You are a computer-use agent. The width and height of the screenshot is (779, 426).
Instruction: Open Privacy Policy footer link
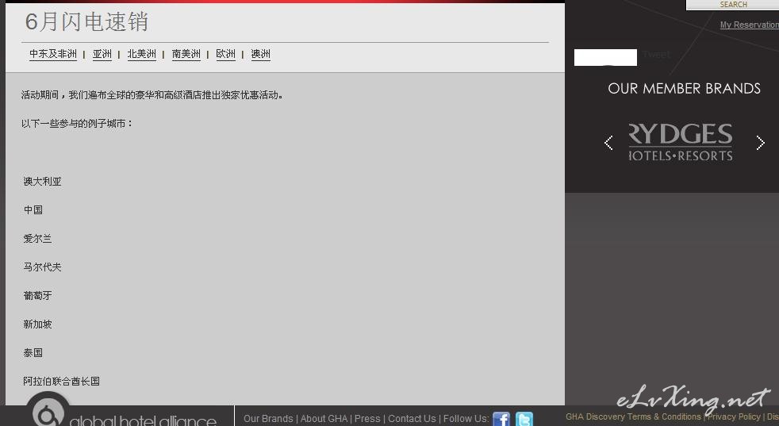(734, 416)
